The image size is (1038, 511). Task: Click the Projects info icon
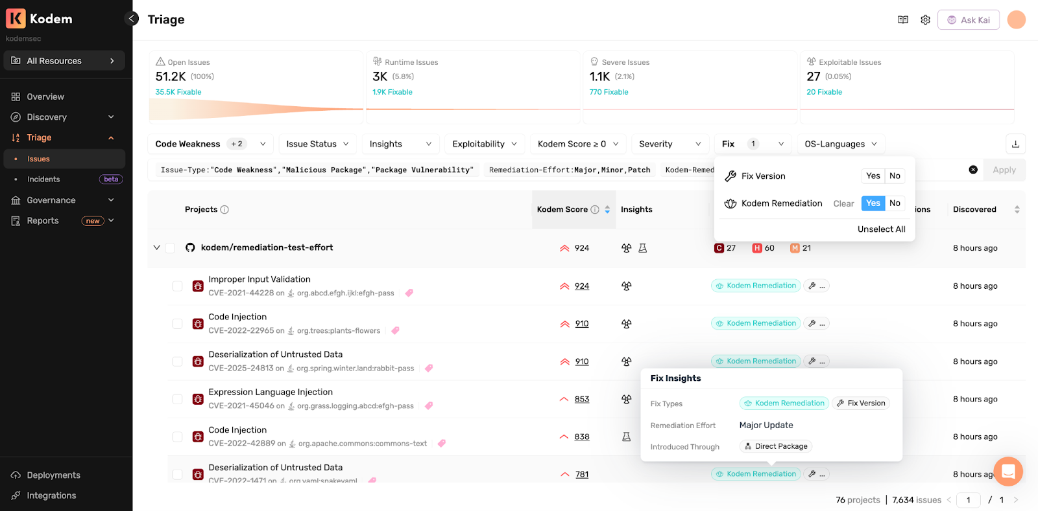point(224,210)
